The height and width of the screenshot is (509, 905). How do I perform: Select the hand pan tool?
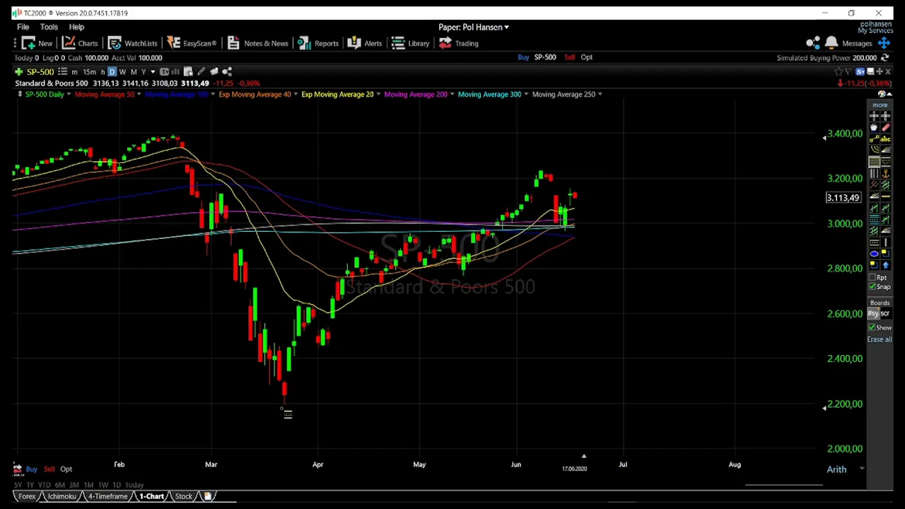pyautogui.click(x=874, y=127)
